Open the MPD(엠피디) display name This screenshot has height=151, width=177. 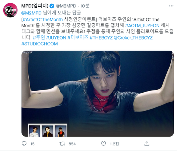(35, 6)
